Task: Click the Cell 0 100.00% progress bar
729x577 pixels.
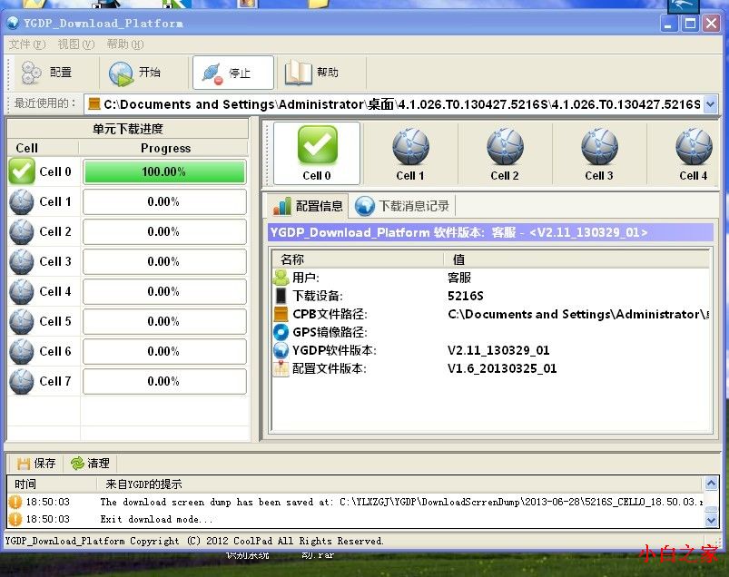Action: point(164,171)
